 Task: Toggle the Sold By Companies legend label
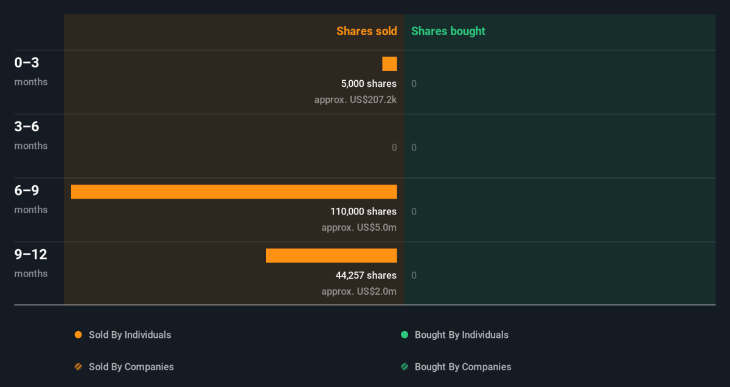pyautogui.click(x=131, y=367)
